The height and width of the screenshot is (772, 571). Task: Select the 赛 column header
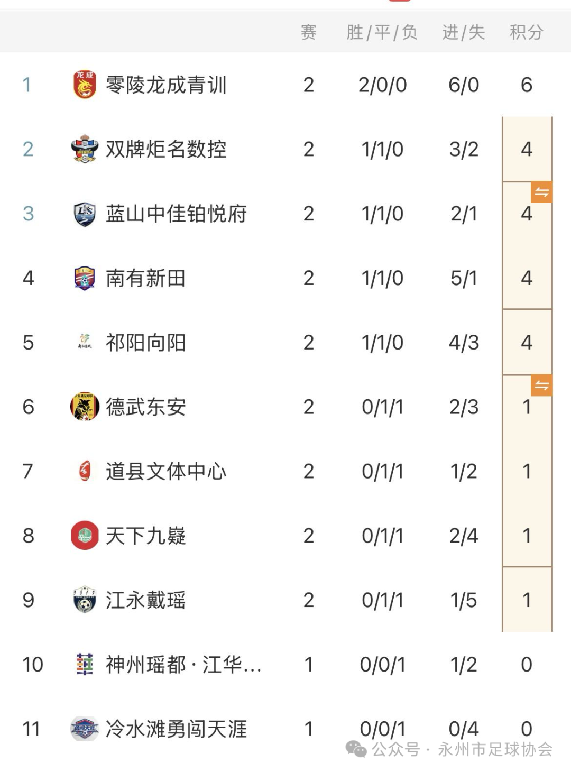(x=309, y=32)
